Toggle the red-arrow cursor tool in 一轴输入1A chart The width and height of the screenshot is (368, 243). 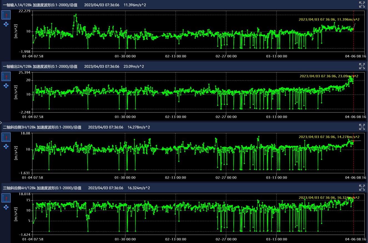click(6, 15)
